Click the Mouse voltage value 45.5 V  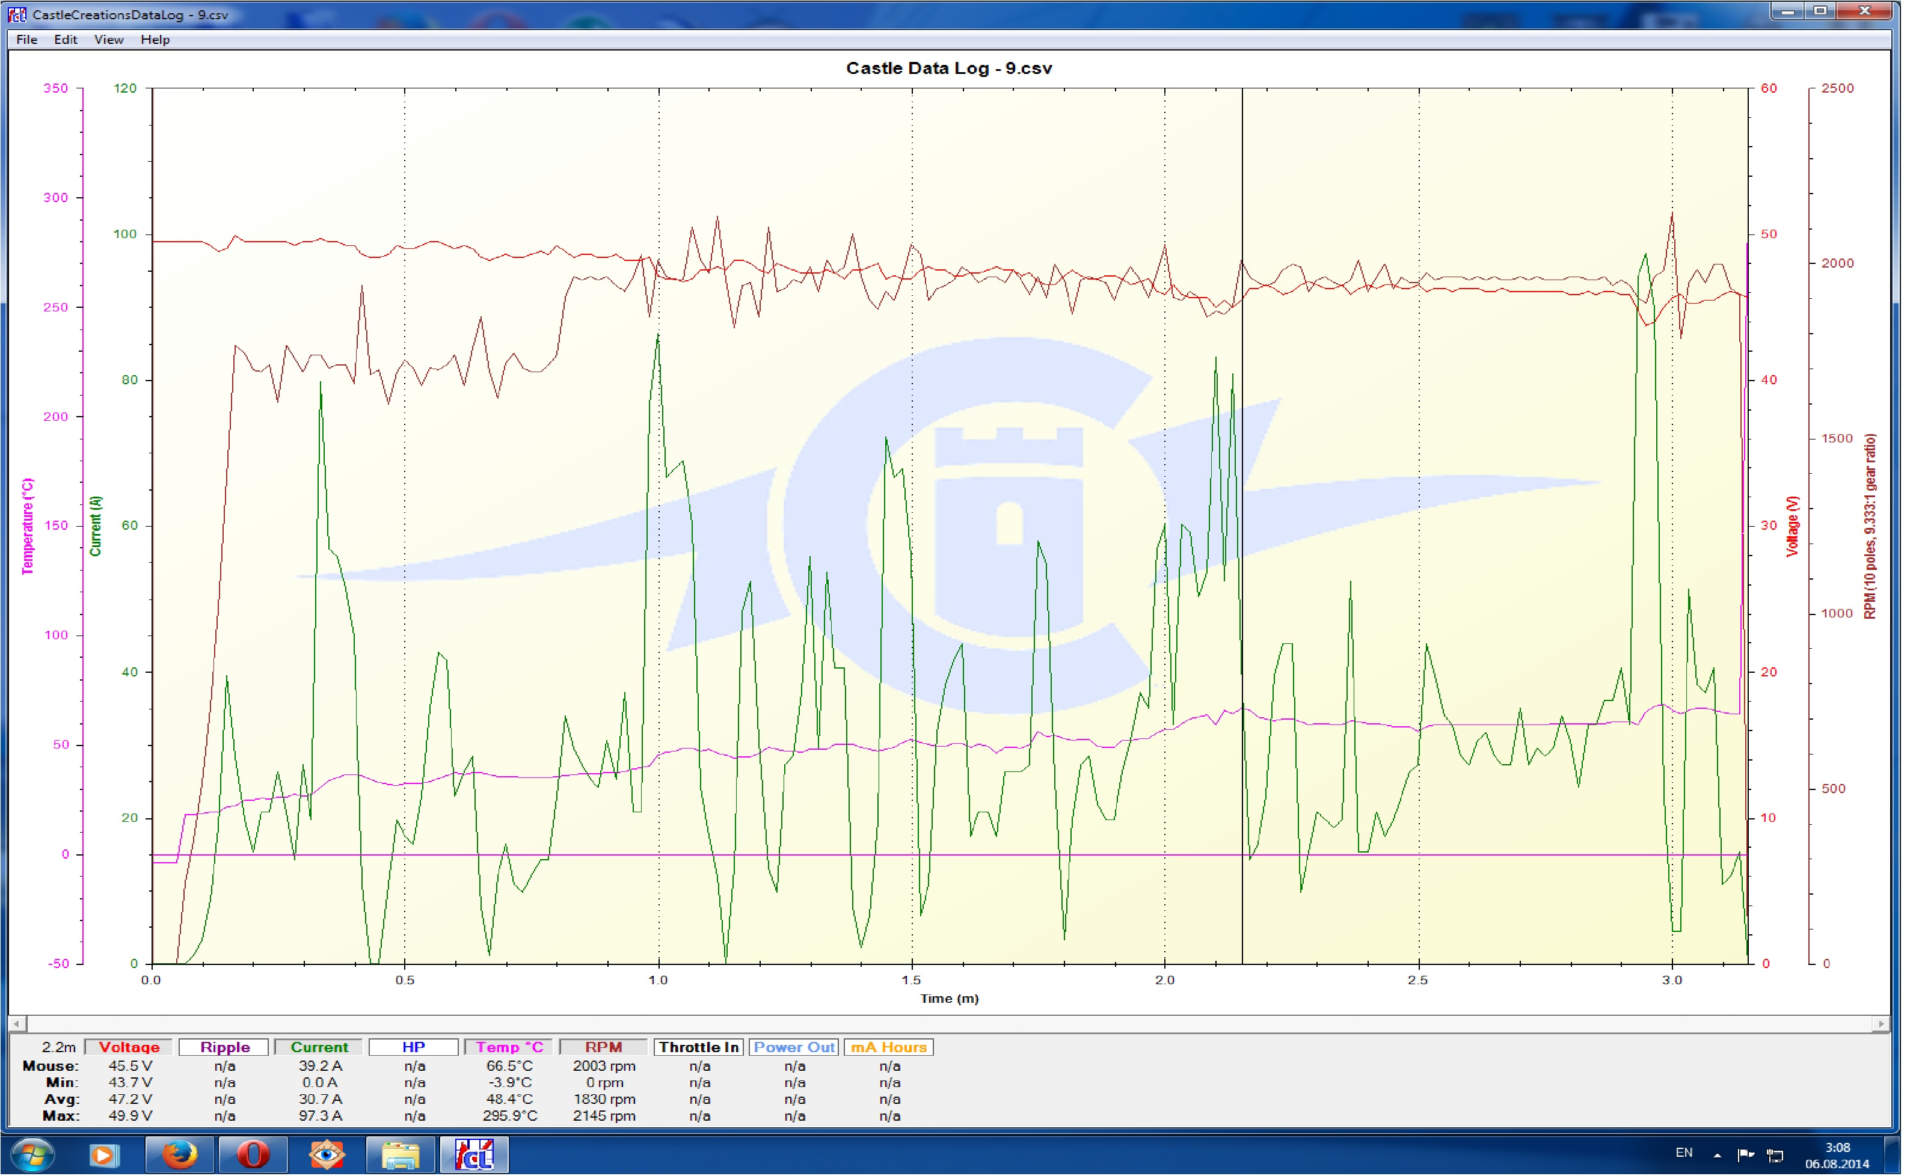(x=130, y=1067)
